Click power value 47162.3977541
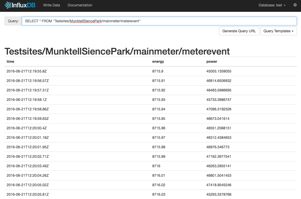 [219, 157]
